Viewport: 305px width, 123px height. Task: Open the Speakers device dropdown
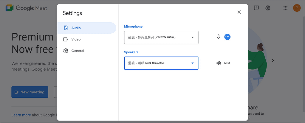[x=161, y=63]
